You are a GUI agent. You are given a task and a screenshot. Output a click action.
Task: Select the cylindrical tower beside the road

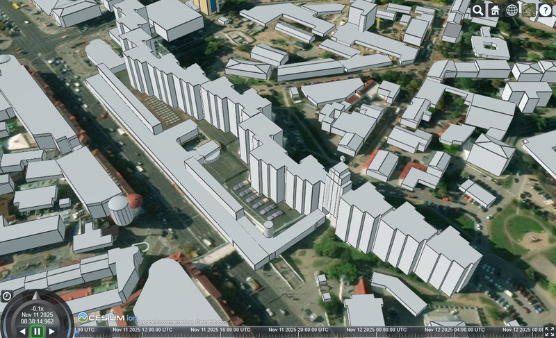[x=121, y=210]
